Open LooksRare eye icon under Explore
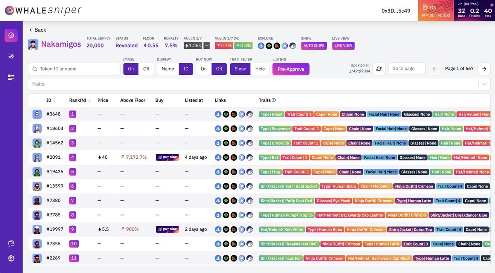 pyautogui.click(x=269, y=46)
